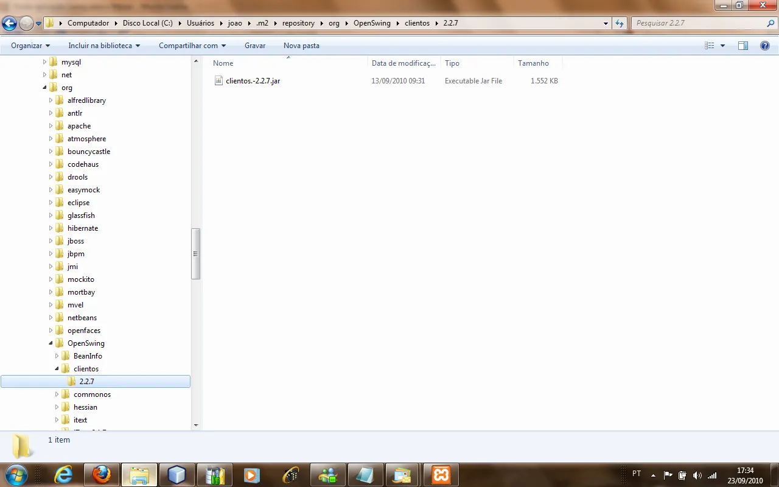Click the Windows Explorer taskbar button
Screen dimensions: 779x487
coord(139,474)
